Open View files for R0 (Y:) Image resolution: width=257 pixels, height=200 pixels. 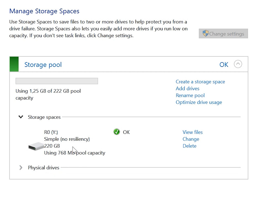coord(193,132)
